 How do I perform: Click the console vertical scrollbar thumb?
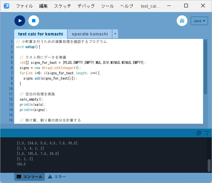209,166
